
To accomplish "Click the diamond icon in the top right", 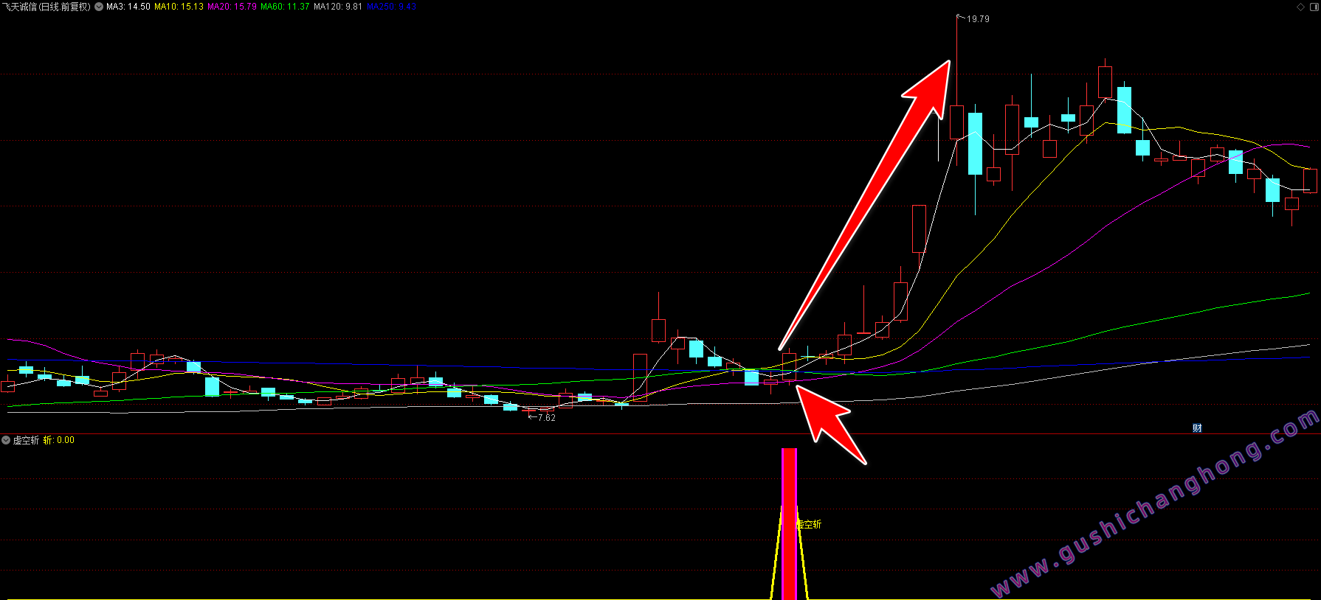I will pos(1300,7).
